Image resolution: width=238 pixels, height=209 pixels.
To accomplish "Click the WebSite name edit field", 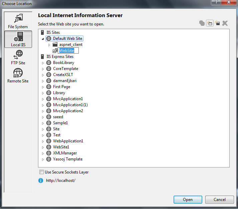I will click(68, 51).
